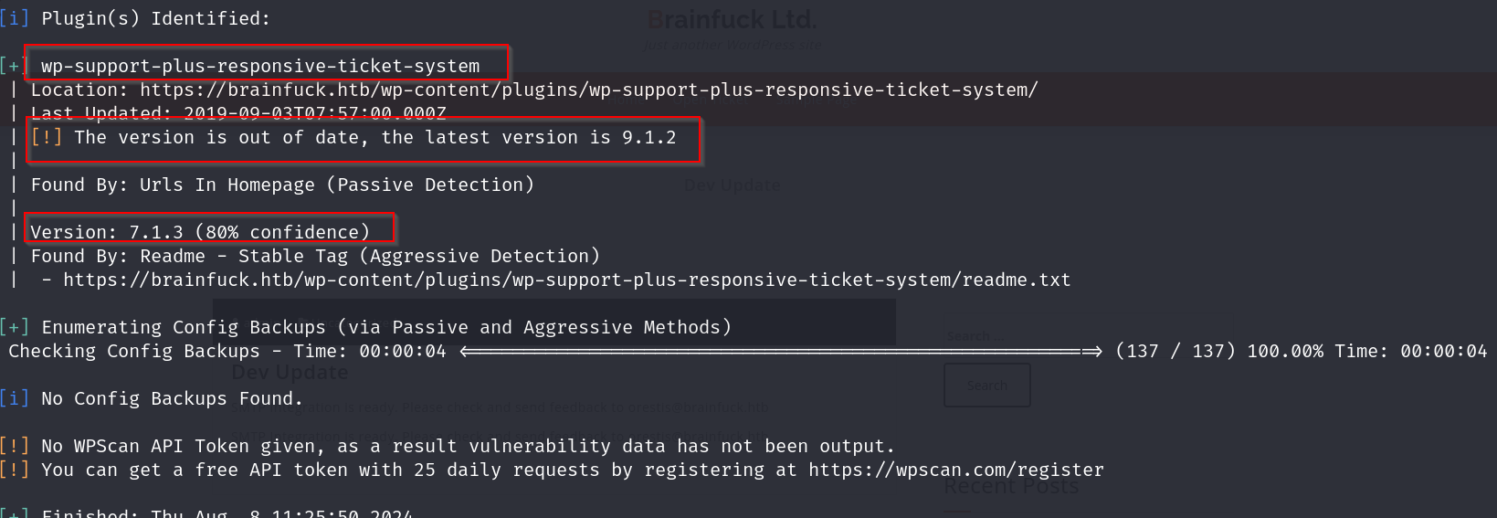Open the wpscan.com/register link
Image resolution: width=1497 pixels, height=518 pixels.
pyautogui.click(x=955, y=470)
